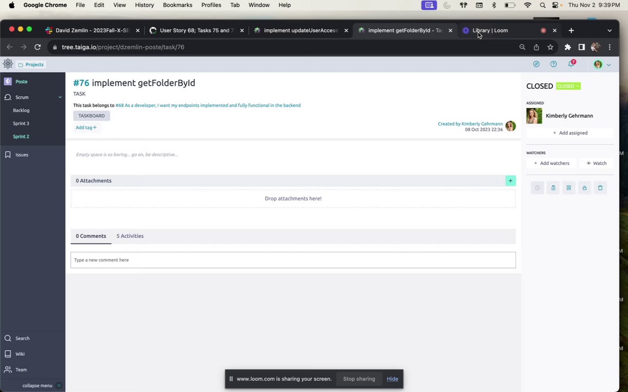This screenshot has width=628, height=392.
Task: Open the notifications bell icon
Action: point(571,64)
